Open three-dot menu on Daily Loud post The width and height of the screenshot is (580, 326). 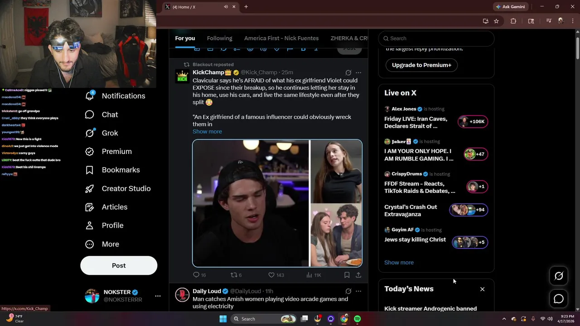tap(358, 291)
